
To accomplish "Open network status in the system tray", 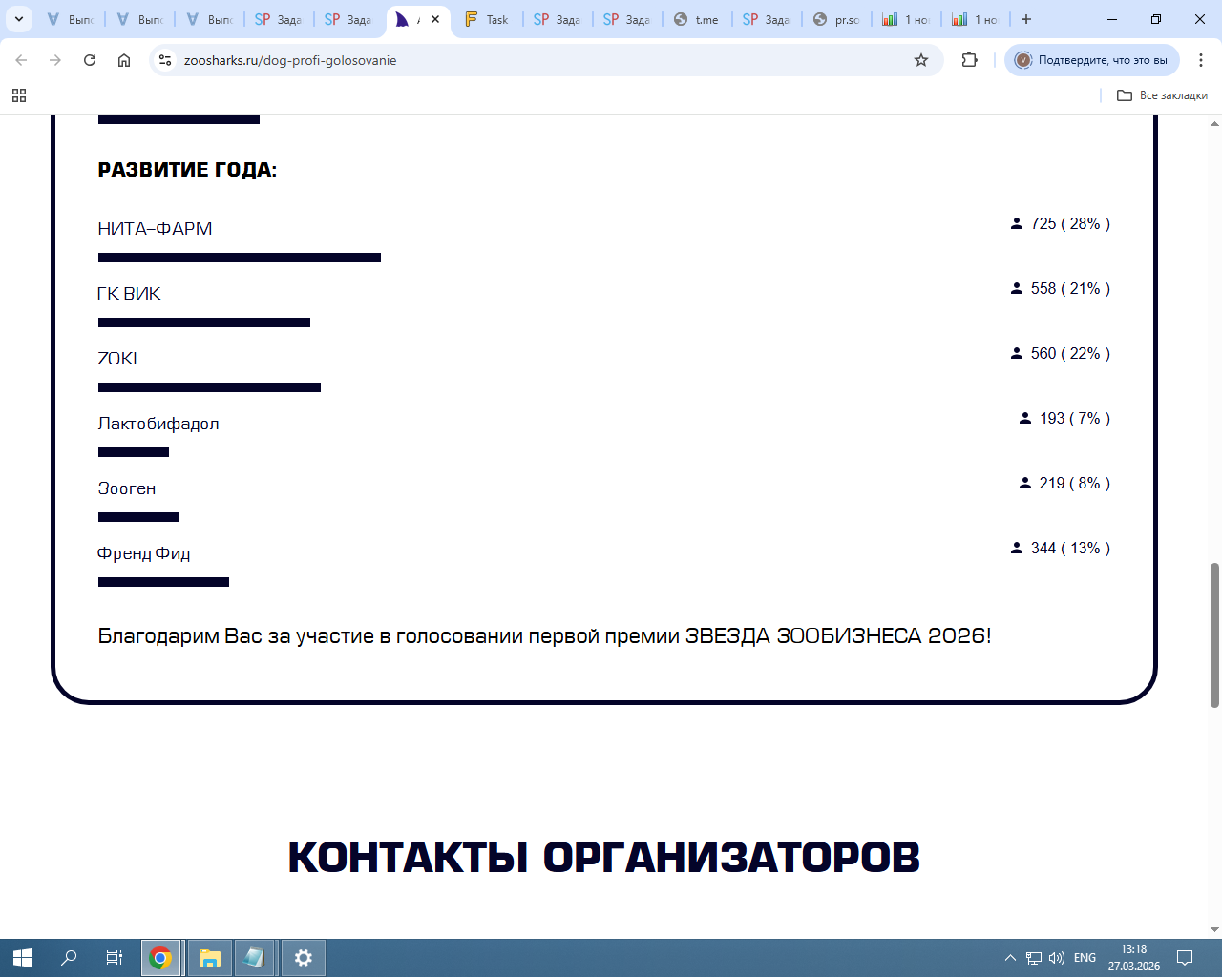I will pyautogui.click(x=1034, y=958).
